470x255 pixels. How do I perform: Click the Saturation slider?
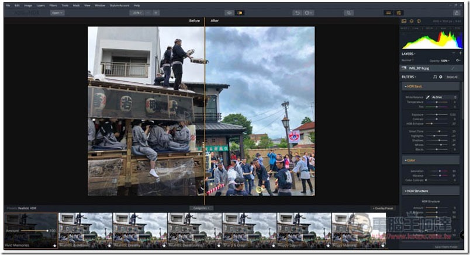437,171
